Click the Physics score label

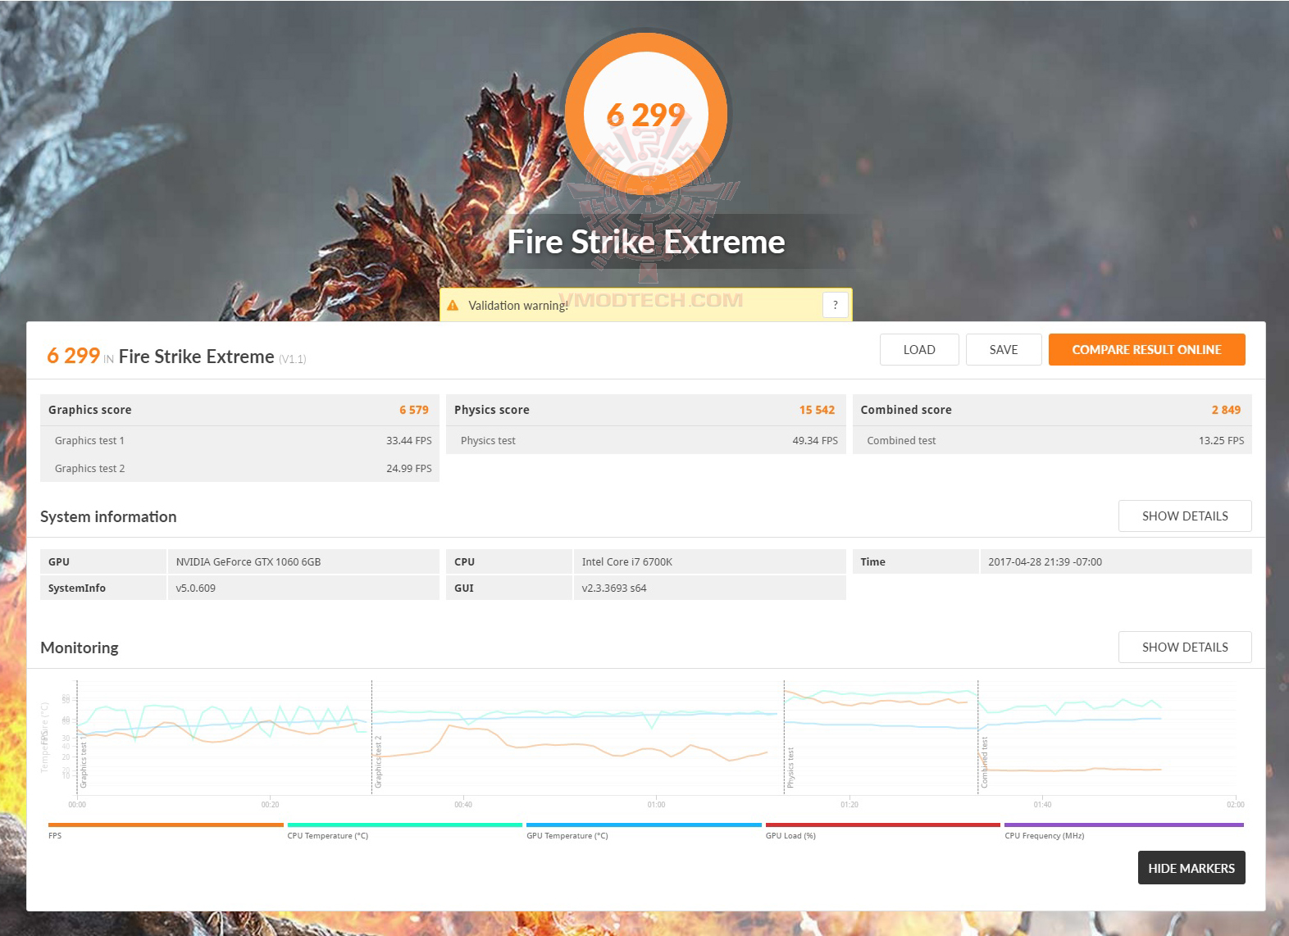[492, 410]
